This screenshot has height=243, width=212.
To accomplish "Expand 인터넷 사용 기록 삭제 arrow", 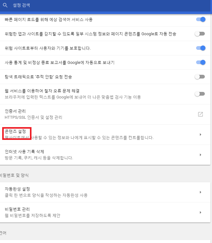I will point(200,155).
